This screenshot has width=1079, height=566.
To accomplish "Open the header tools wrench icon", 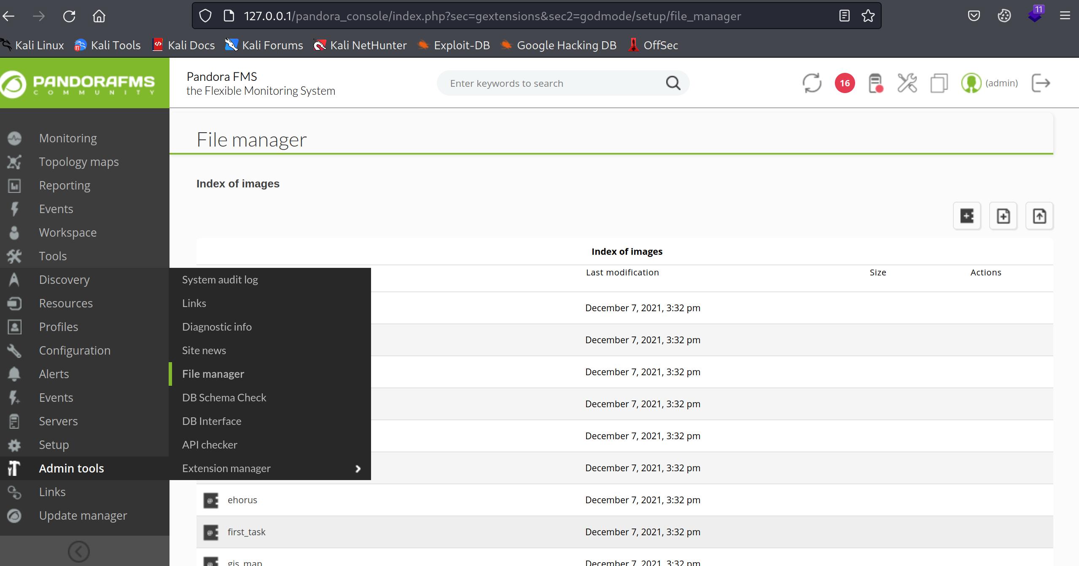I will click(x=907, y=83).
